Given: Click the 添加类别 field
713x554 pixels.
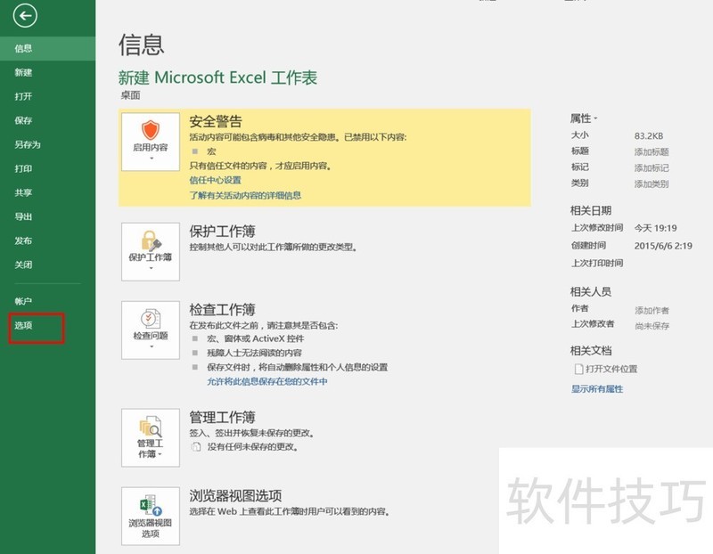Looking at the screenshot, I should [652, 184].
